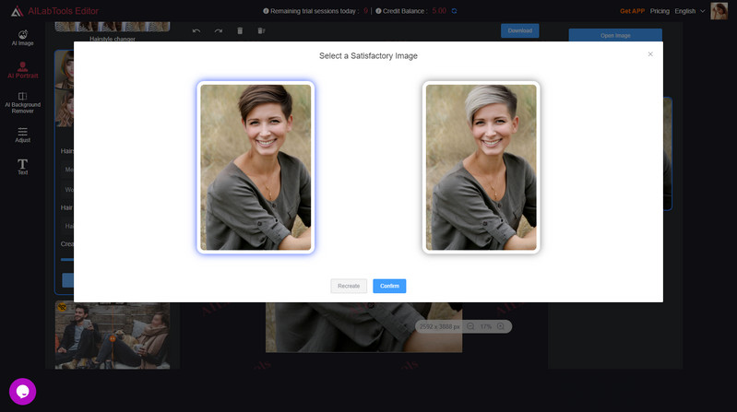
Task: Open the Adjust panel
Action: tap(22, 135)
